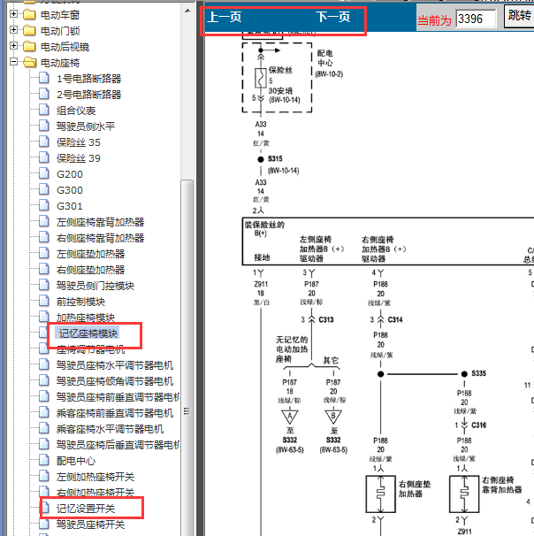Click page icon beside 保险丝 35
534x536 pixels.
43,142
